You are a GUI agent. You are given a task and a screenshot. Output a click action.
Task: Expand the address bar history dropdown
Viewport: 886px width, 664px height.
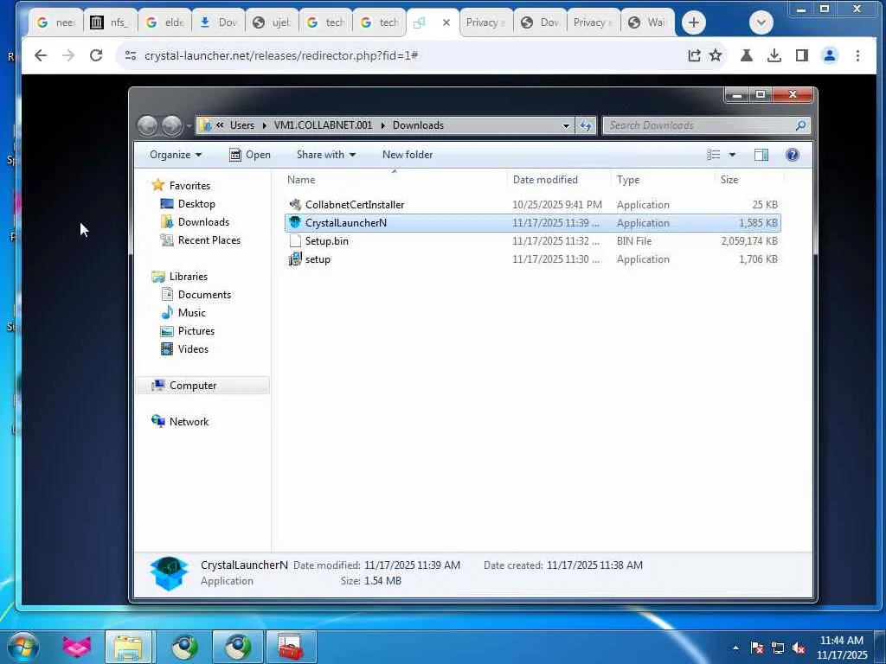click(x=566, y=126)
